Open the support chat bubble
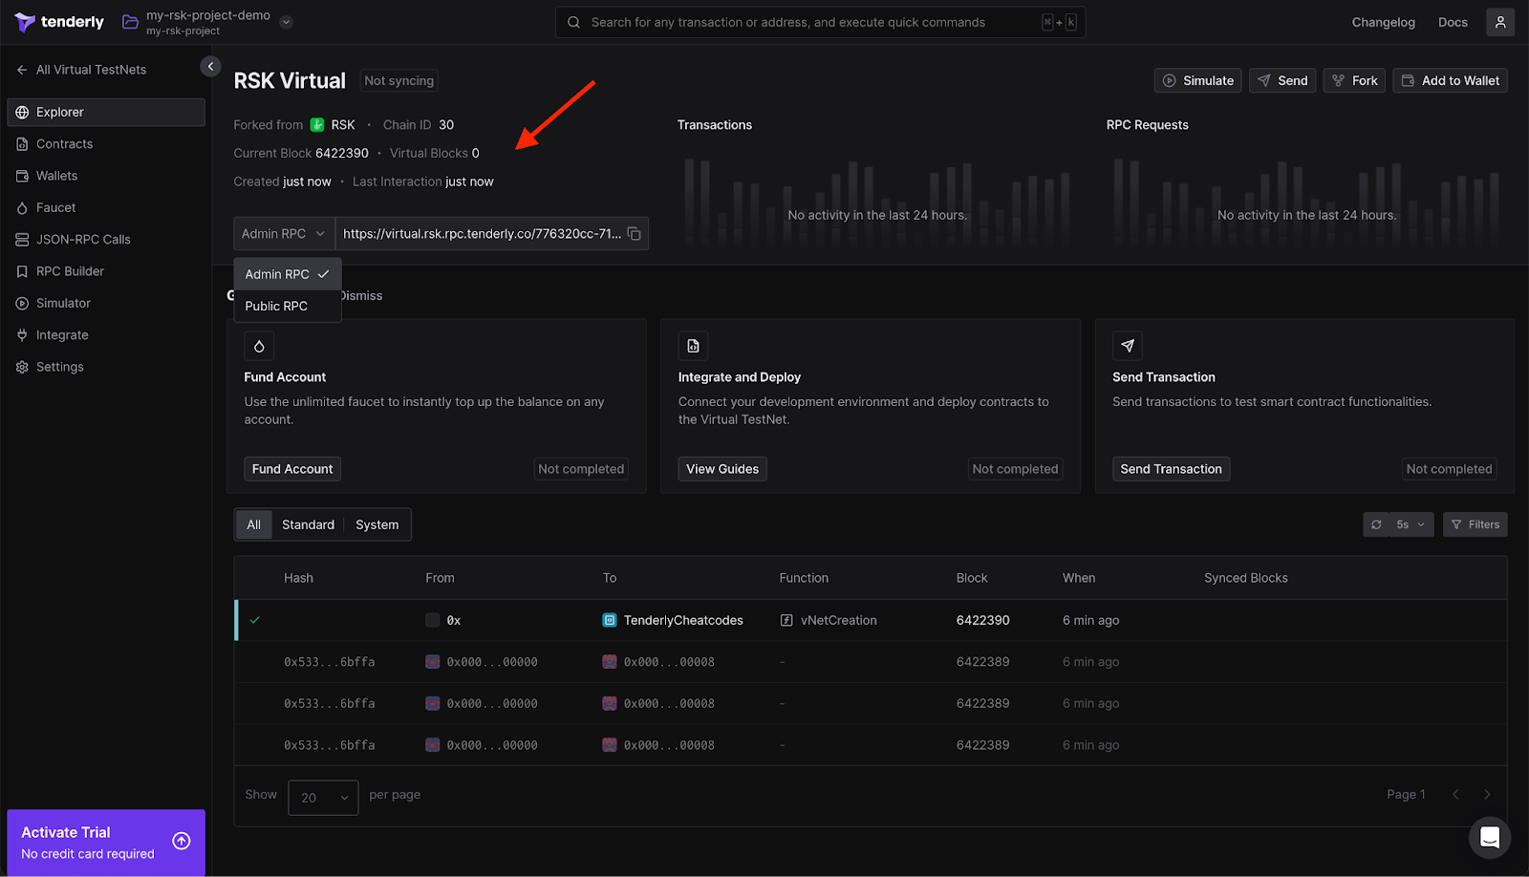Screen dimensions: 1529x877 pos(1489,838)
